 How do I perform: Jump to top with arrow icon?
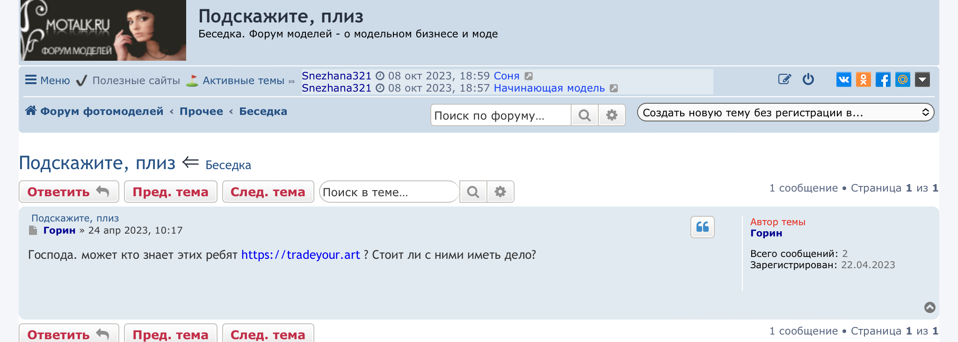[929, 307]
